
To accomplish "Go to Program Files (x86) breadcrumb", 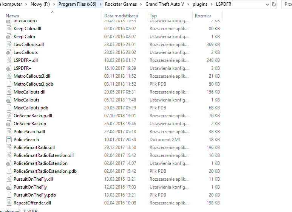I will click(77, 4).
